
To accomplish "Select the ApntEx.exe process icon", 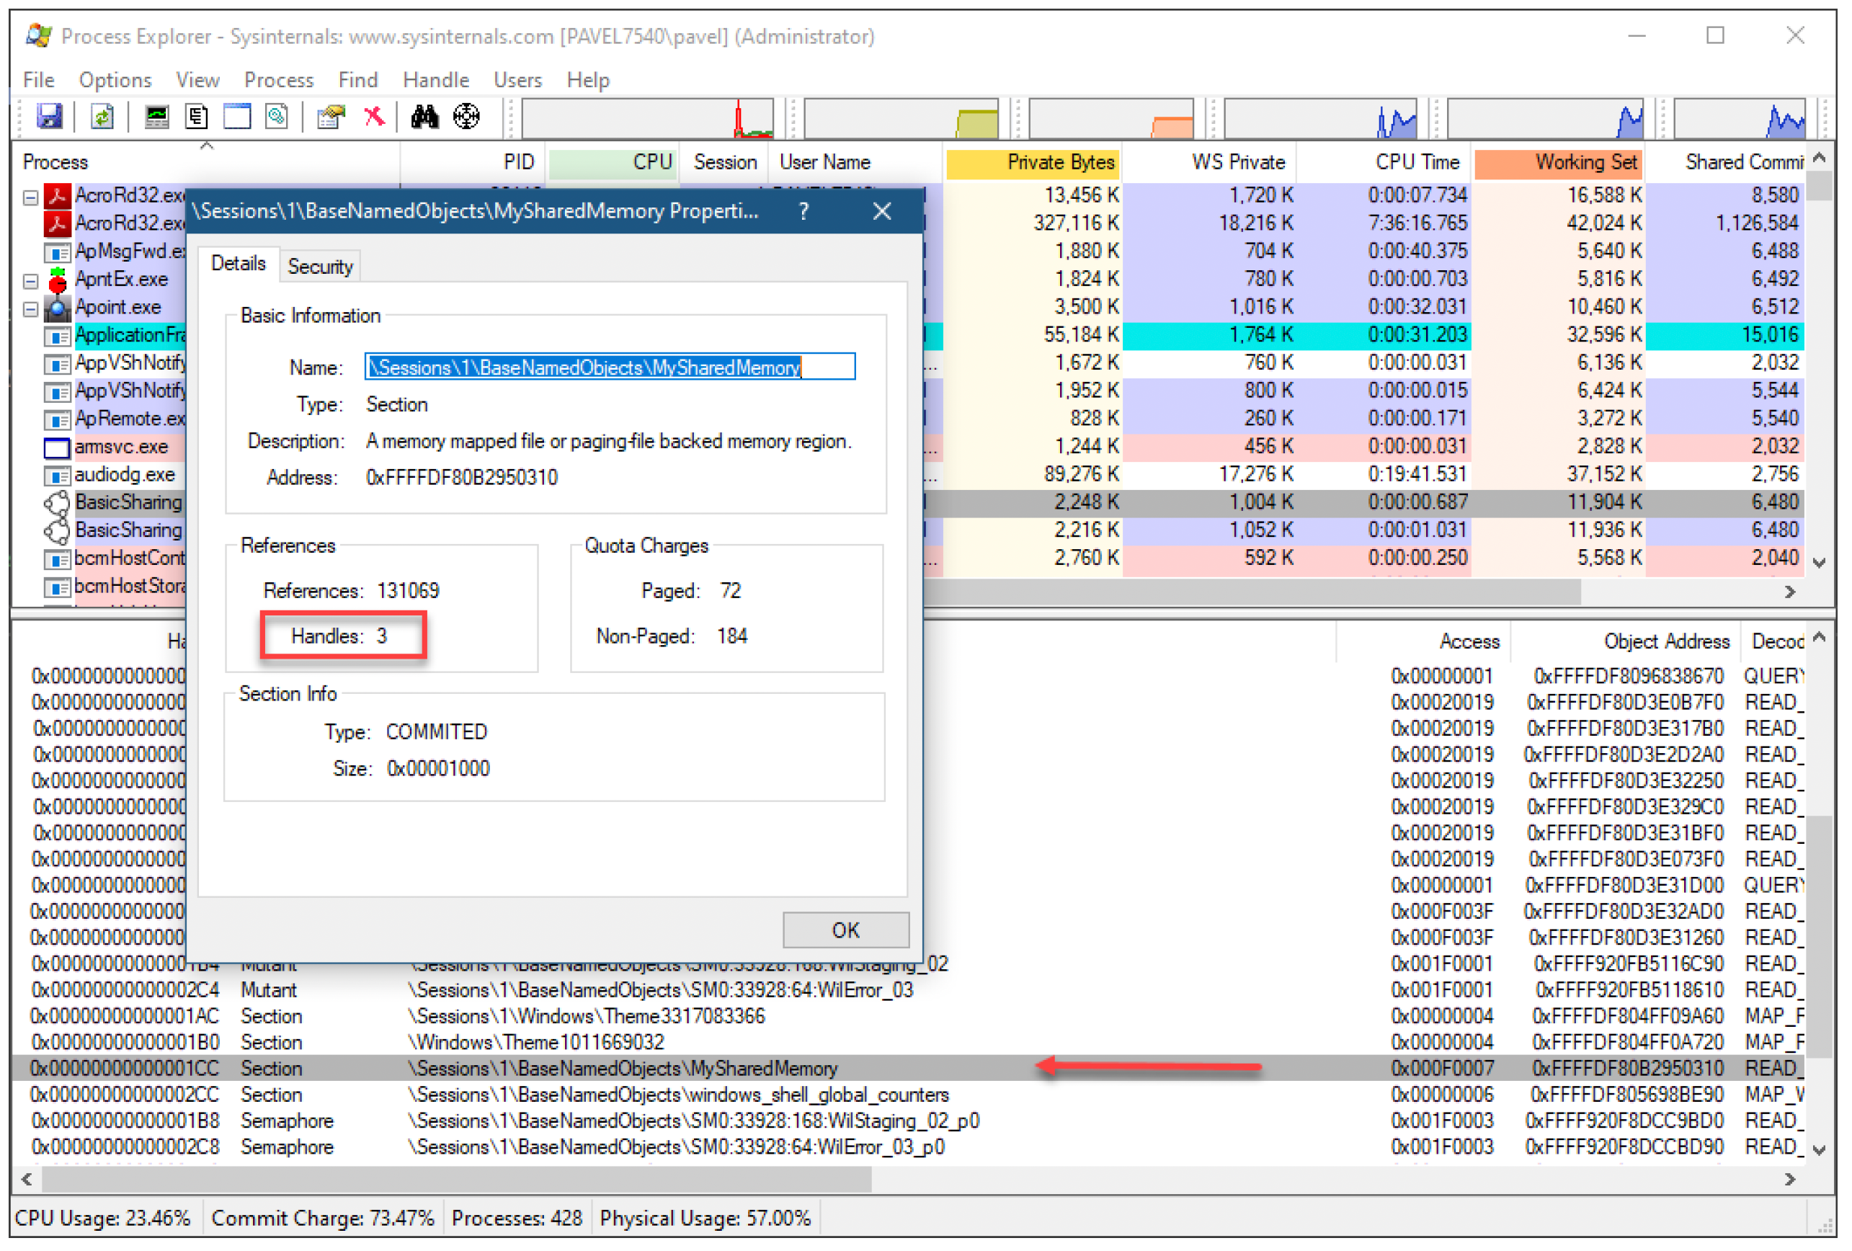I will pos(57,280).
